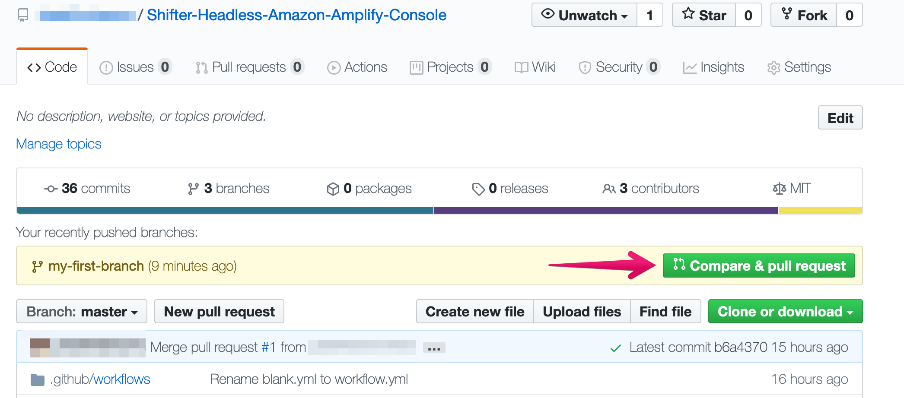Fork this repository

point(804,15)
